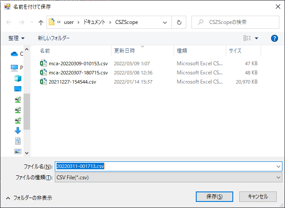Click the blue help question mark icon
This screenshot has height=208, width=285.
click(x=274, y=38)
